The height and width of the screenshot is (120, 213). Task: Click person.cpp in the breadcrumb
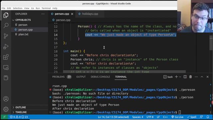click(63, 20)
